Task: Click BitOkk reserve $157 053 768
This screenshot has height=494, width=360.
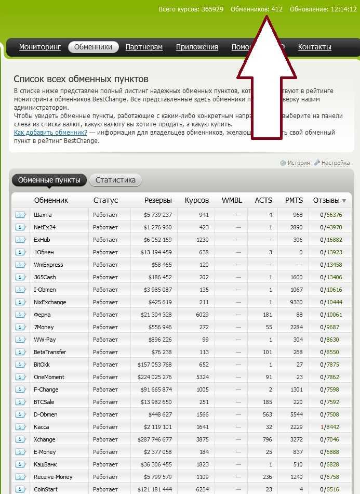Action: click(x=154, y=365)
